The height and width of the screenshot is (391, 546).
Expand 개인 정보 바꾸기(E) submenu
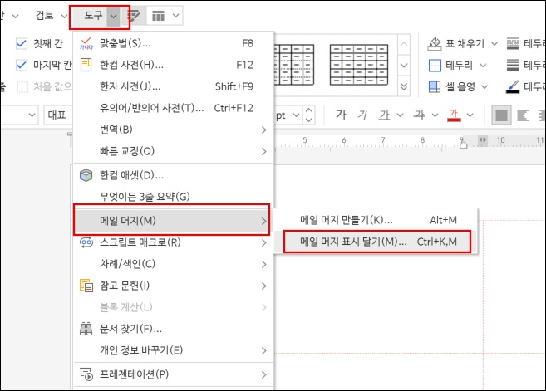point(174,350)
